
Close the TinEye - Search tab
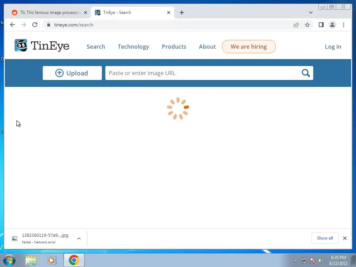[169, 13]
